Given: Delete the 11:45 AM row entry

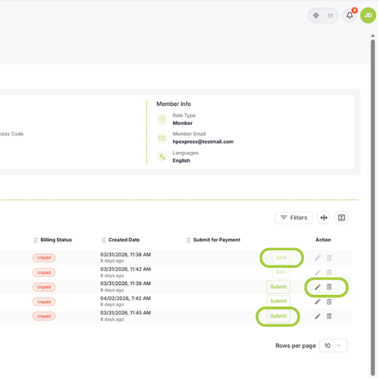Looking at the screenshot, I should click(329, 316).
